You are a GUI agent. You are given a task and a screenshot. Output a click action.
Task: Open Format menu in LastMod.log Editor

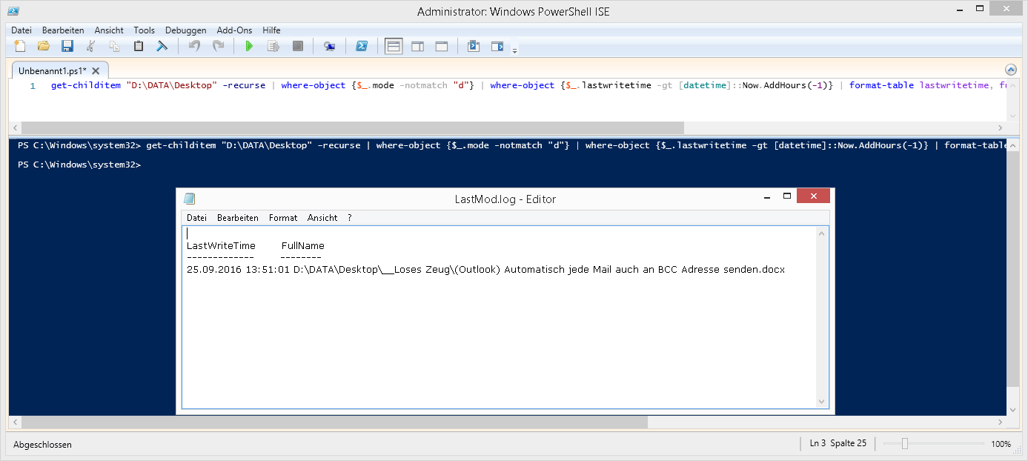coord(283,218)
